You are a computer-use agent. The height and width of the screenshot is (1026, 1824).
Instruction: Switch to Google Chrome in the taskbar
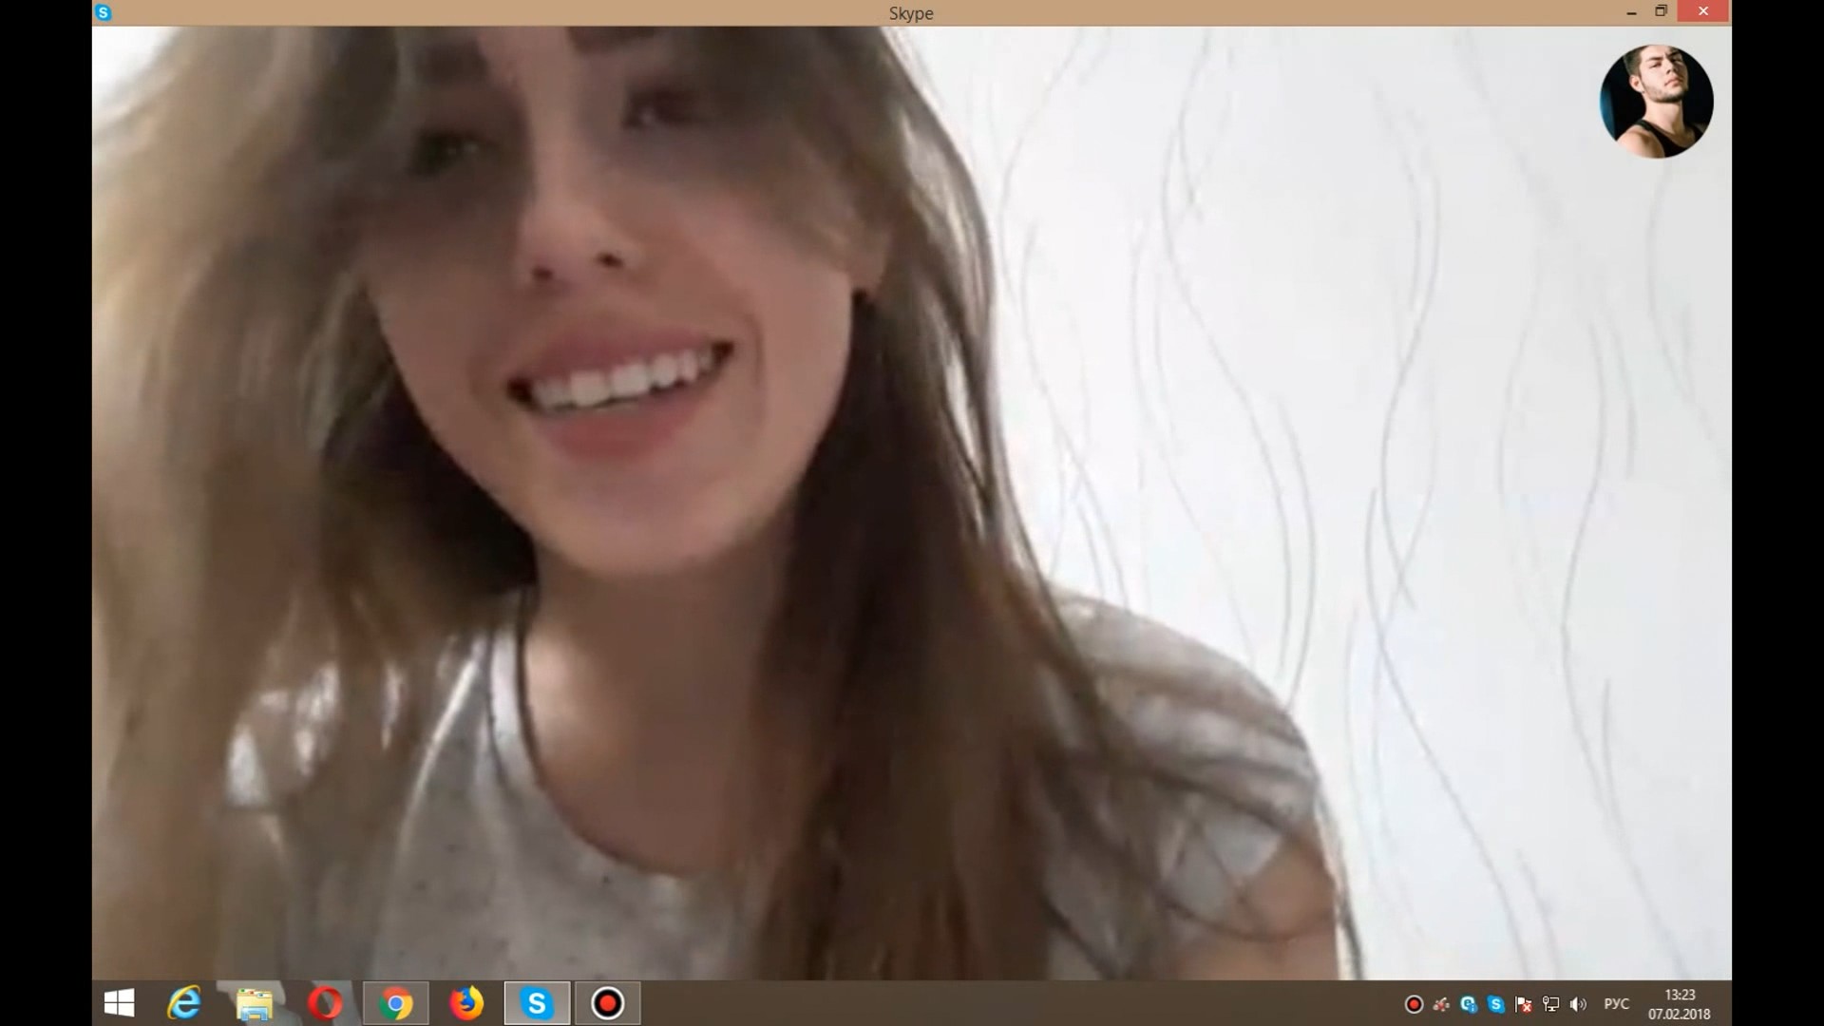click(395, 1003)
